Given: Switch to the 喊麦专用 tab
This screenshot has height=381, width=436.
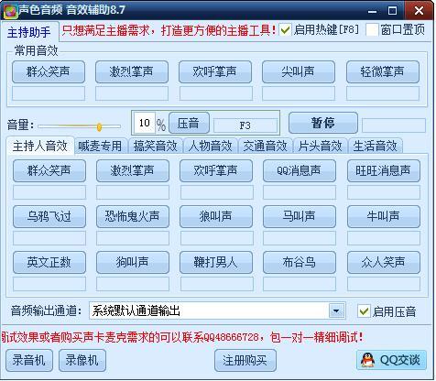Looking at the screenshot, I should (100, 147).
